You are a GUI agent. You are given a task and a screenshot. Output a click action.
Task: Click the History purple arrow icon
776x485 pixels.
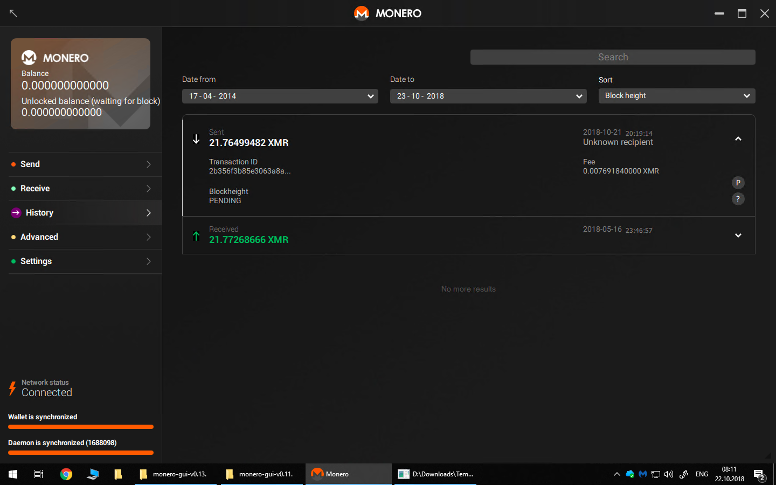[16, 213]
